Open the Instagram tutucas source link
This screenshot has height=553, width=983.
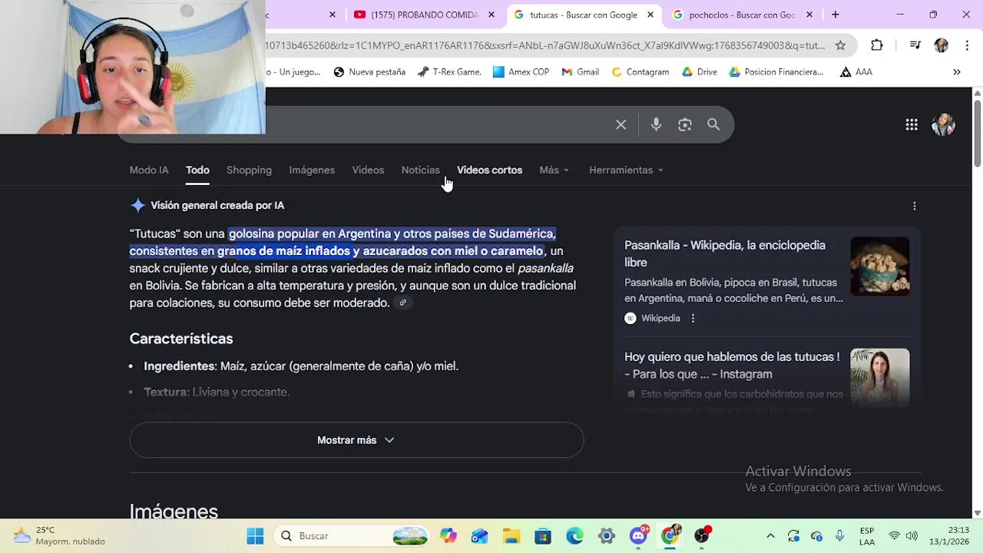click(732, 366)
